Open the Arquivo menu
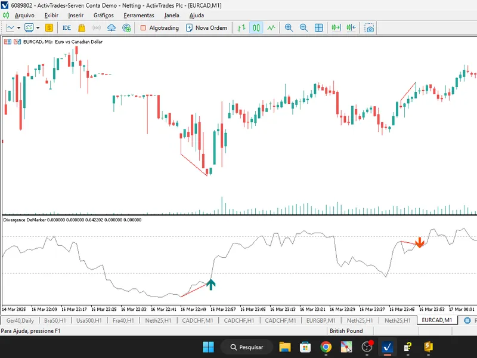Viewport: 477px width, 358px height. tap(24, 16)
